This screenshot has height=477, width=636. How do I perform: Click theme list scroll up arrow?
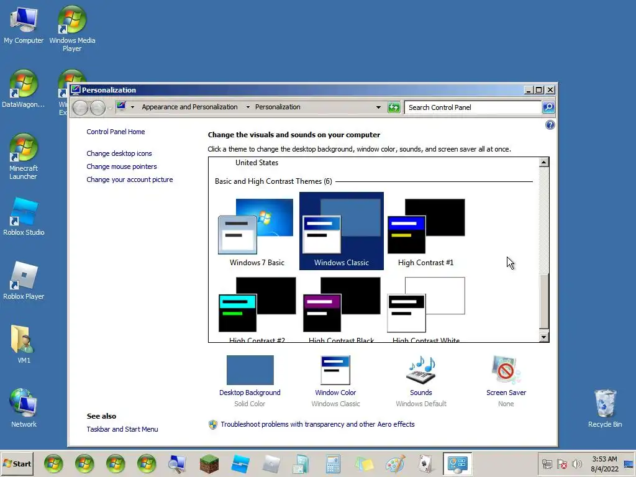(544, 162)
